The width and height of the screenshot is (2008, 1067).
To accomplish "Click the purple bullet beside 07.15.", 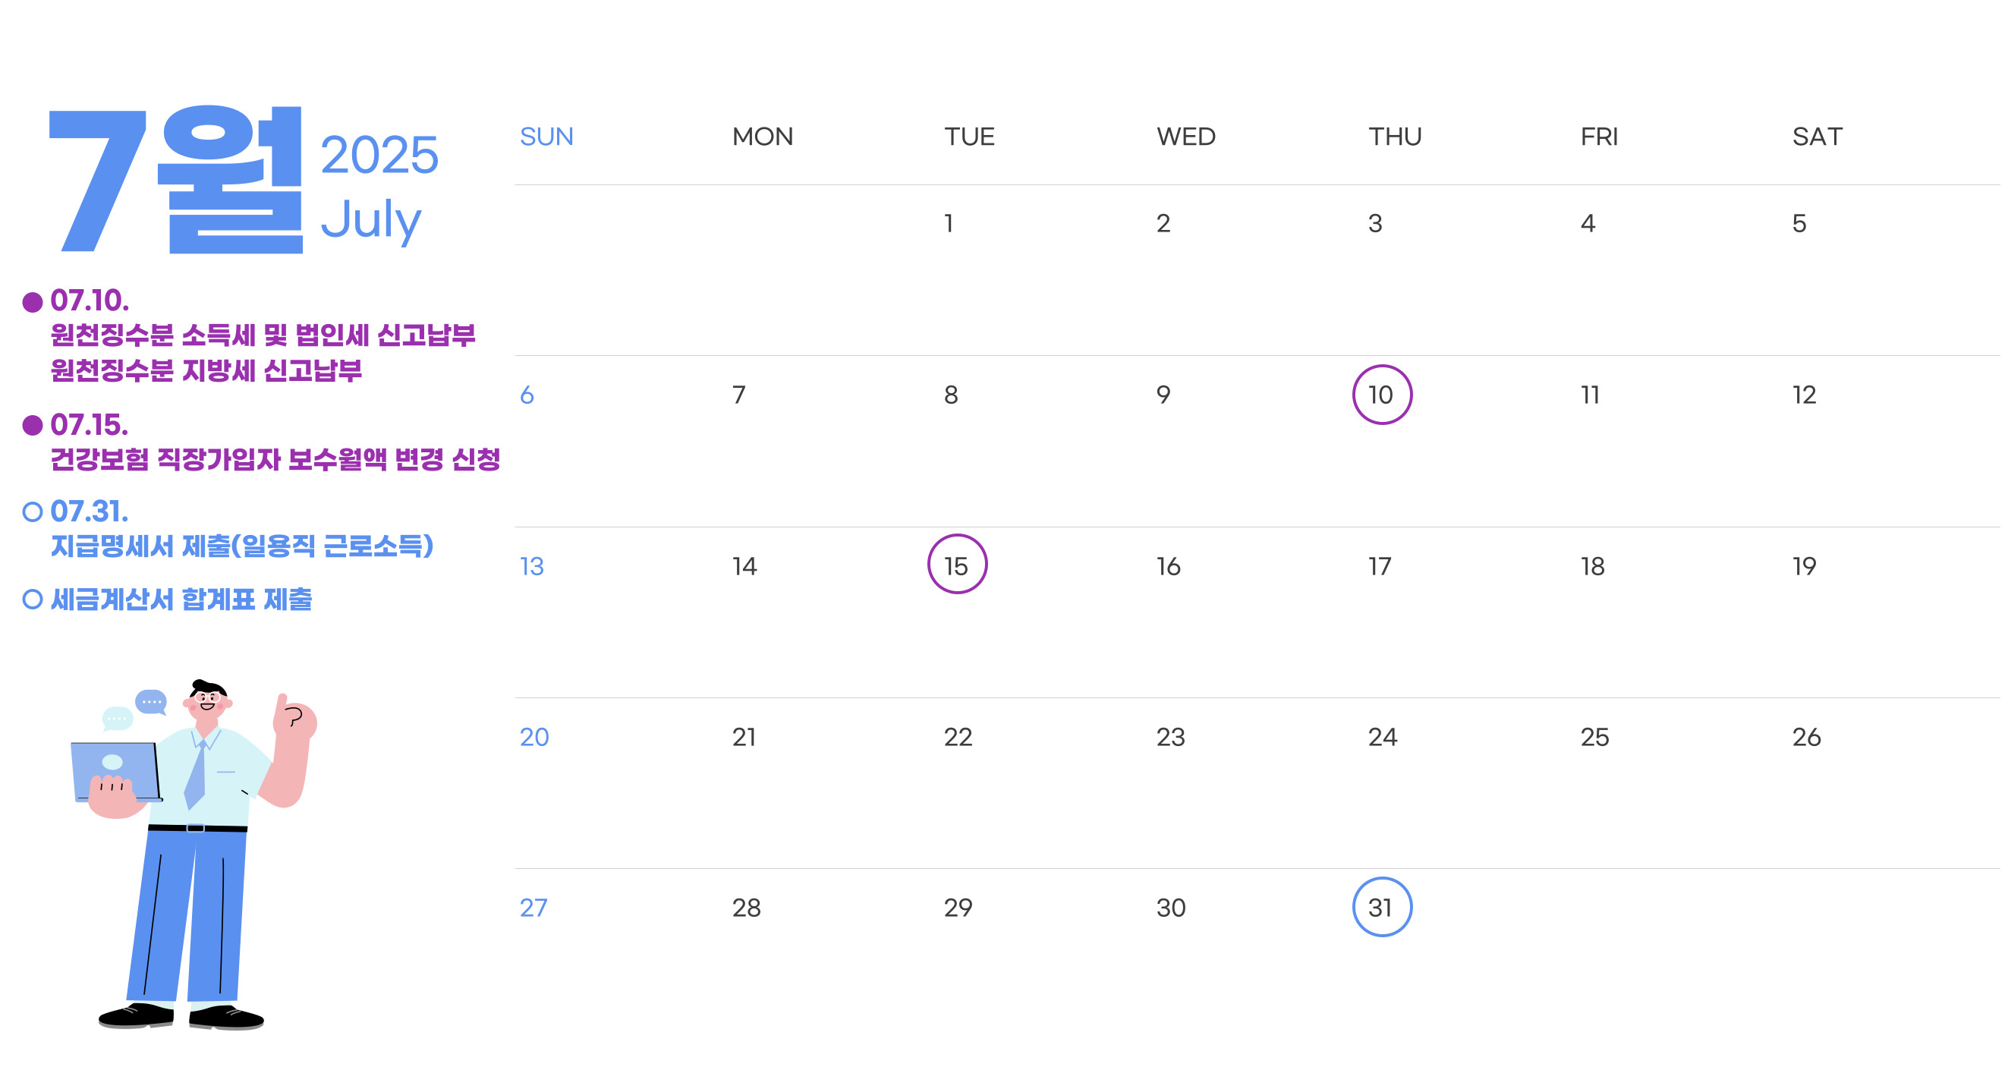I will 32,425.
